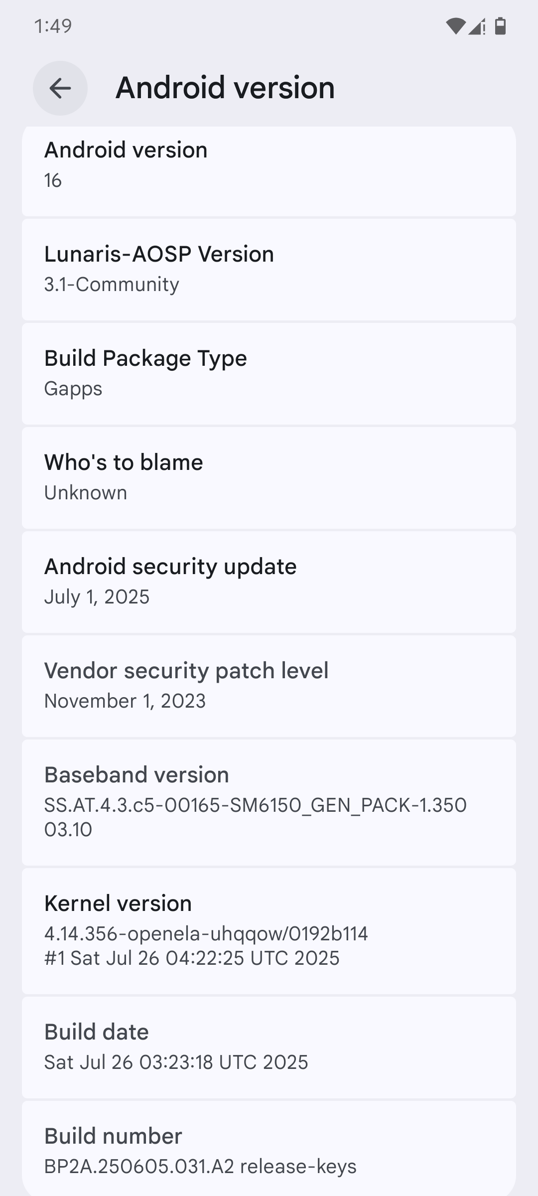The width and height of the screenshot is (538, 1196).
Task: Tap the July 1, 2025 security date
Action: pyautogui.click(x=97, y=597)
